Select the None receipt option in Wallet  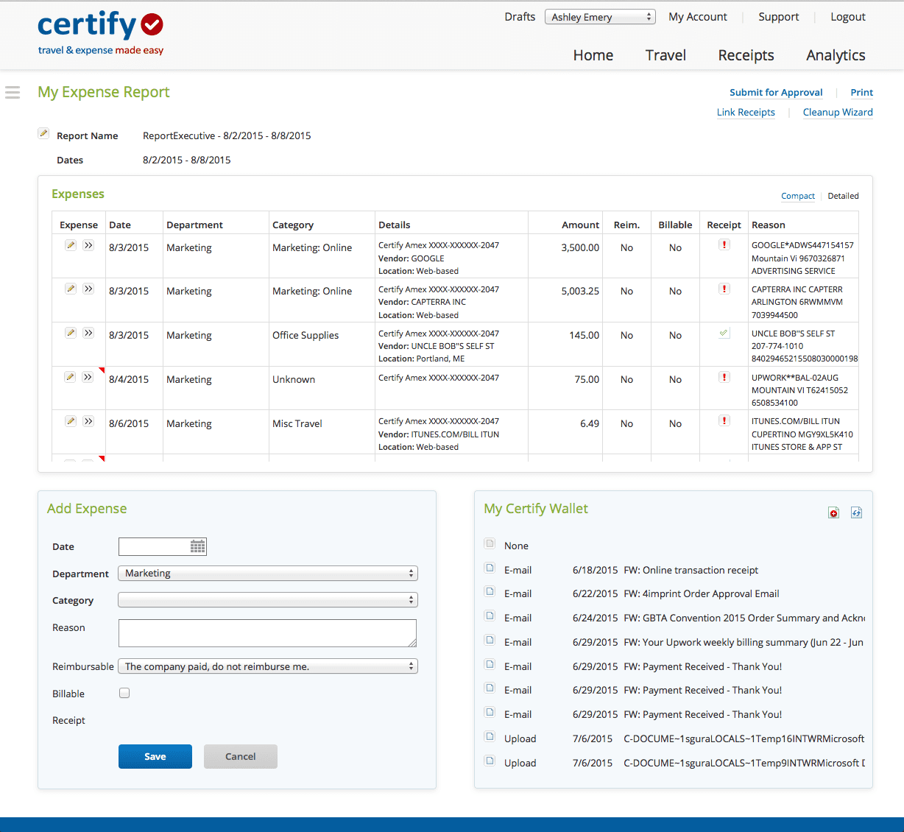tap(490, 544)
